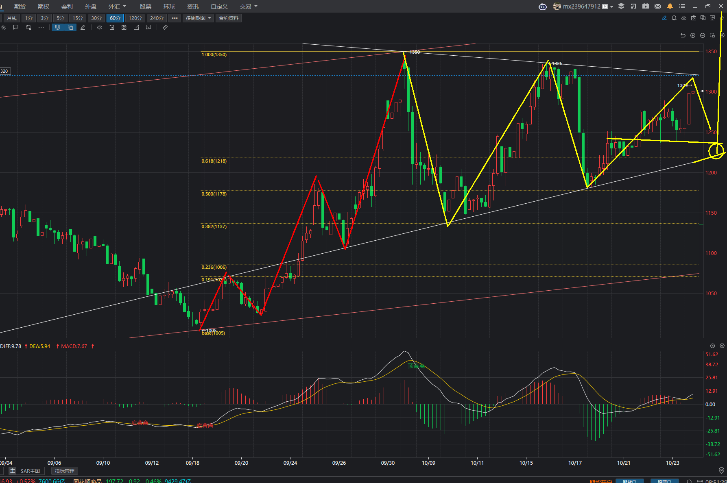Click the export/share drawing icon
Viewport: 727px width, 483px height.
[x=136, y=27]
